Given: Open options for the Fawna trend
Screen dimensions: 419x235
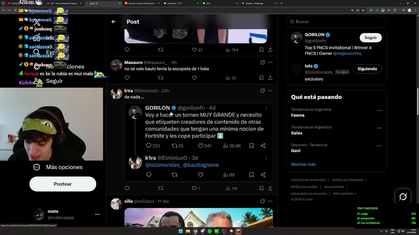Looking at the screenshot, I should (379, 110).
